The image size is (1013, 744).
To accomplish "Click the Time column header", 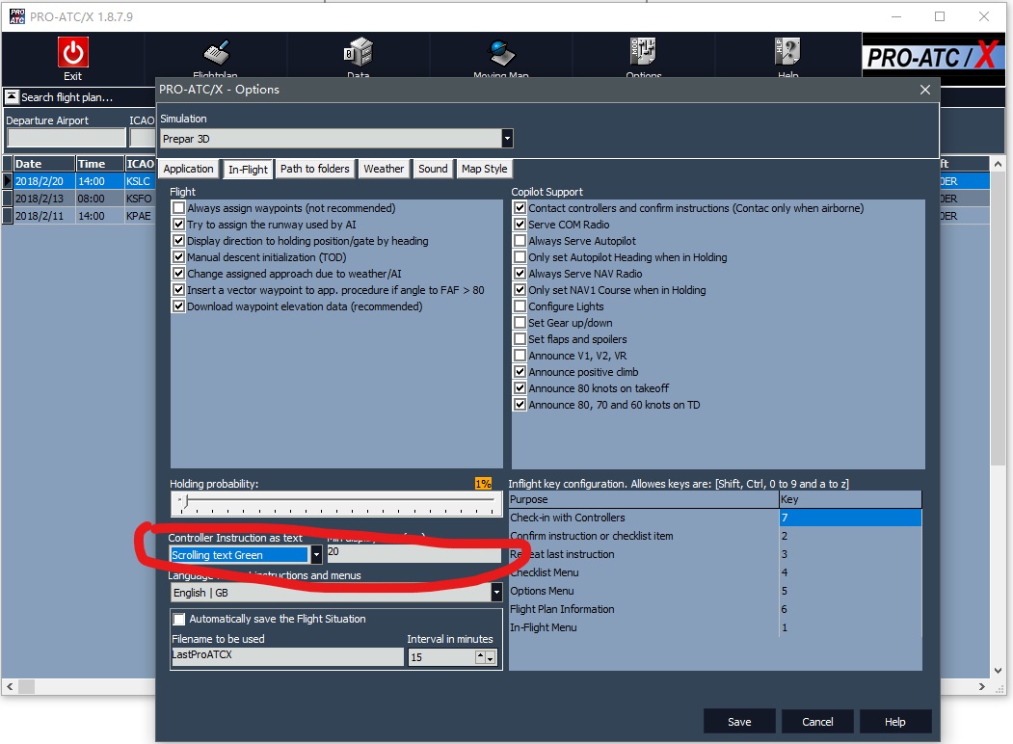I will [x=99, y=164].
